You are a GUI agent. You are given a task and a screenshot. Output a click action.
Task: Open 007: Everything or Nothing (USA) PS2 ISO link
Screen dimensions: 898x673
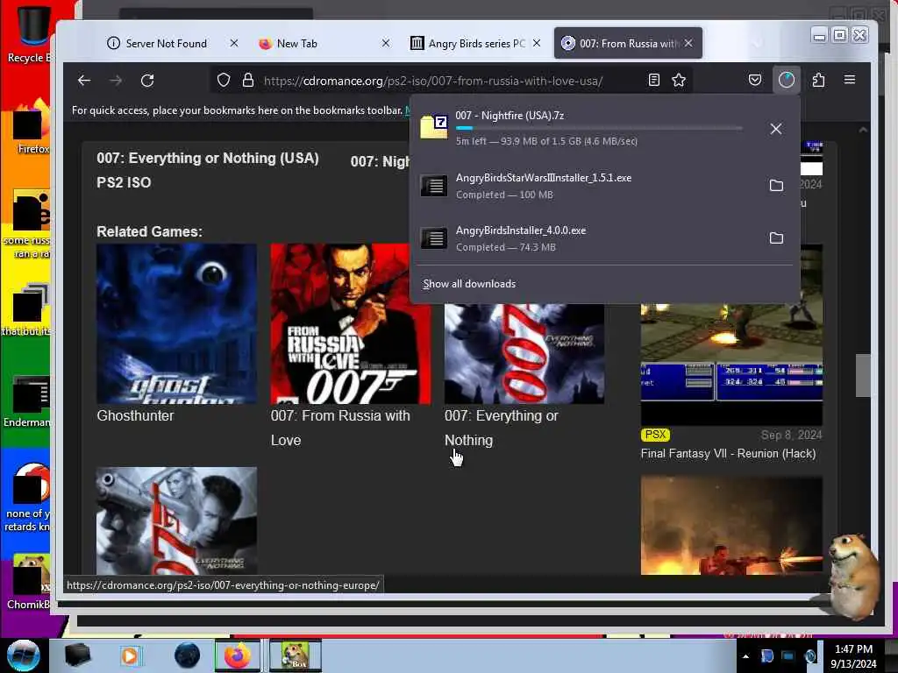(x=207, y=170)
